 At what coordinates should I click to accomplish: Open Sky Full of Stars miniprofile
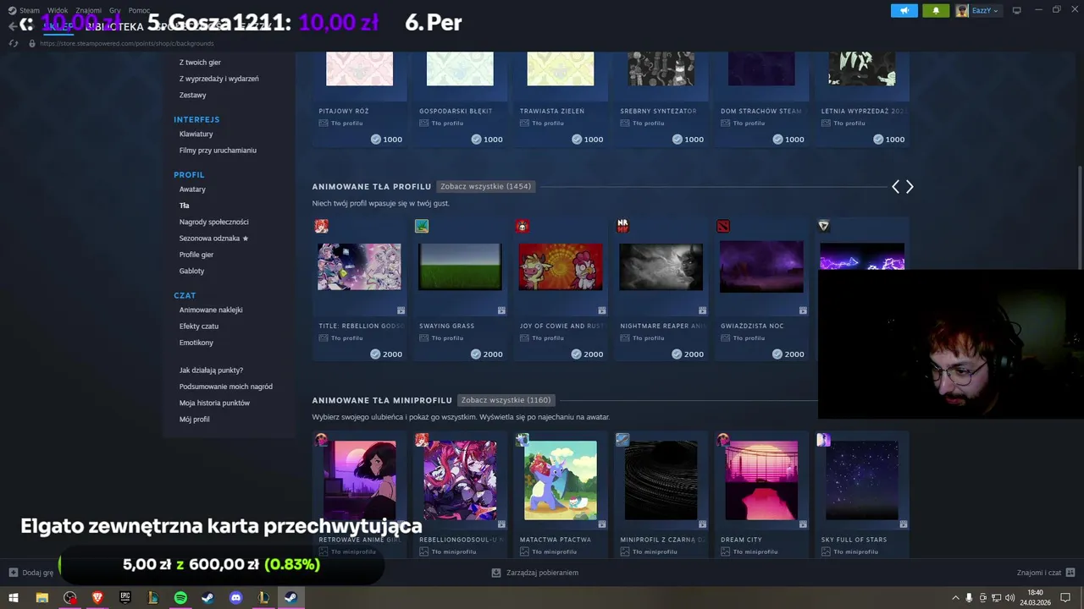tap(861, 480)
